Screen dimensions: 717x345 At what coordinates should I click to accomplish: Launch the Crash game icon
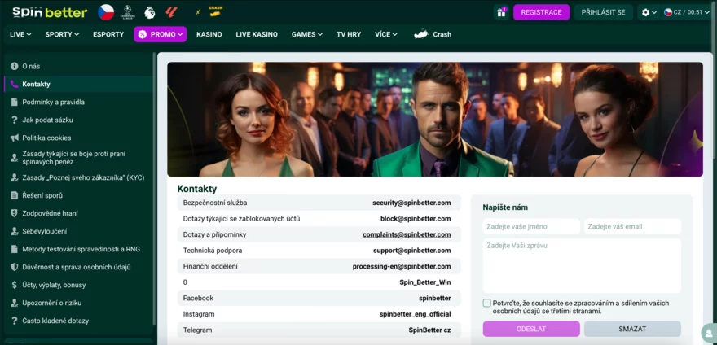[x=215, y=11]
